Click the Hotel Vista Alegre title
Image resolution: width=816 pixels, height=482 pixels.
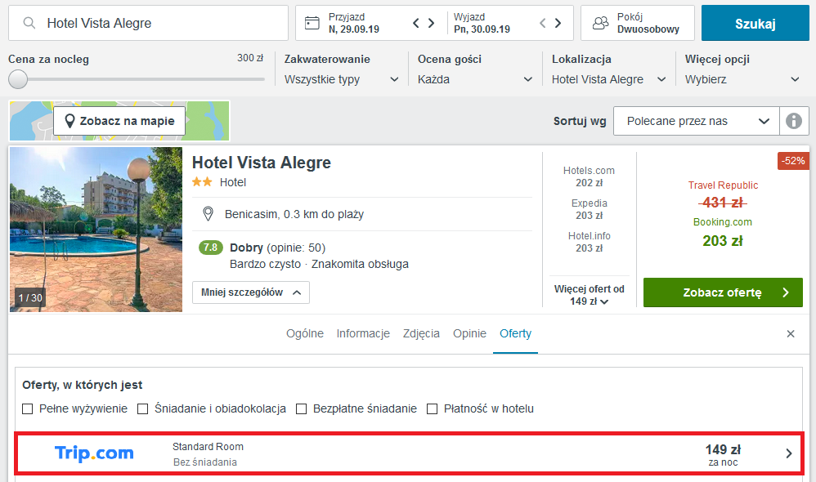[262, 163]
